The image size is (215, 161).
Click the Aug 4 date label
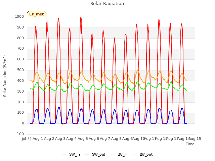pos(72,139)
